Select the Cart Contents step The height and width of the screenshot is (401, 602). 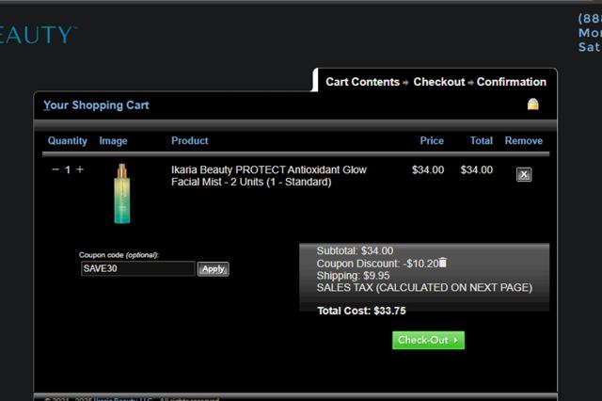(x=362, y=82)
